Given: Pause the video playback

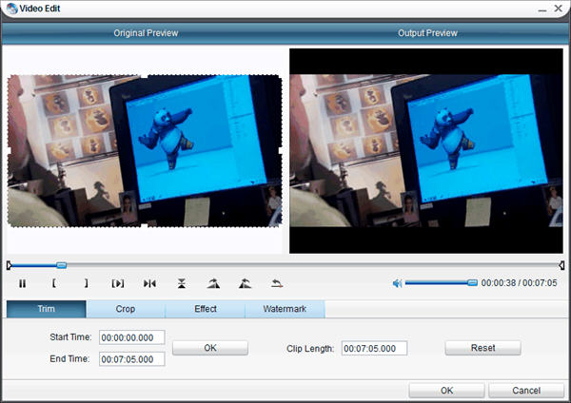Looking at the screenshot, I should 22,283.
